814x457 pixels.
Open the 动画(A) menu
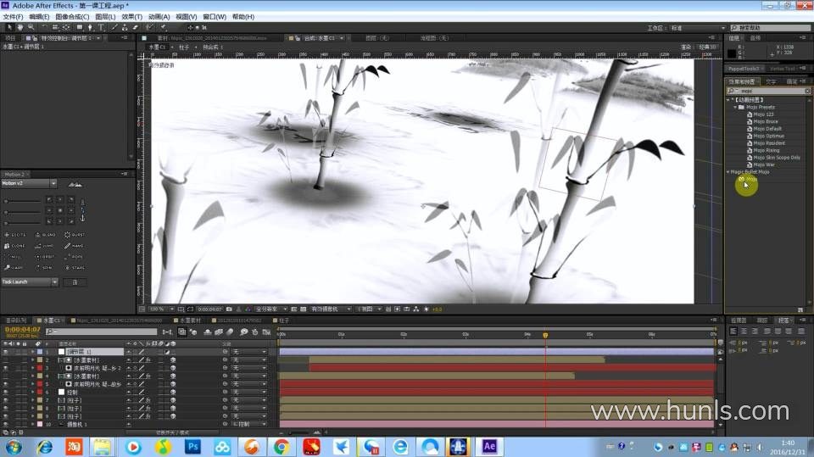159,17
